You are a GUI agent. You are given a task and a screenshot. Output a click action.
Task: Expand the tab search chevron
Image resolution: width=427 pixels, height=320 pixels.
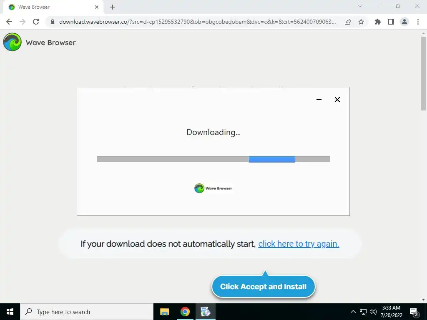click(x=360, y=6)
